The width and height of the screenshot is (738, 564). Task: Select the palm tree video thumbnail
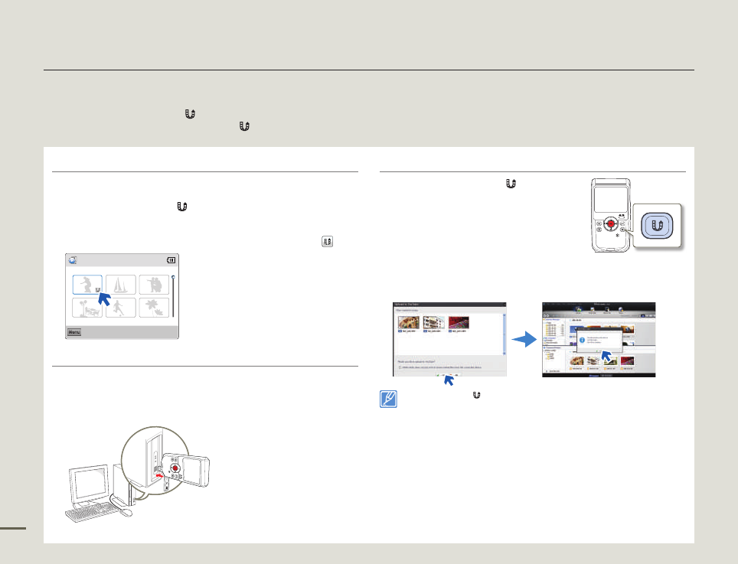[x=155, y=308]
